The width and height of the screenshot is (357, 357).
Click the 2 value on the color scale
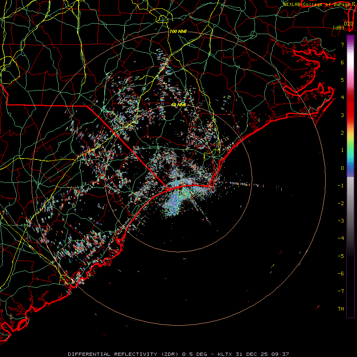coord(342,133)
